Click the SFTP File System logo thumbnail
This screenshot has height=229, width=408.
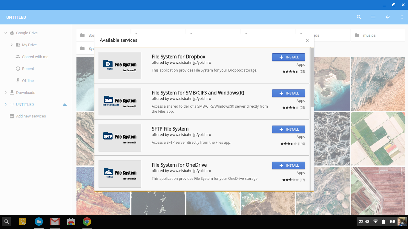point(120,138)
